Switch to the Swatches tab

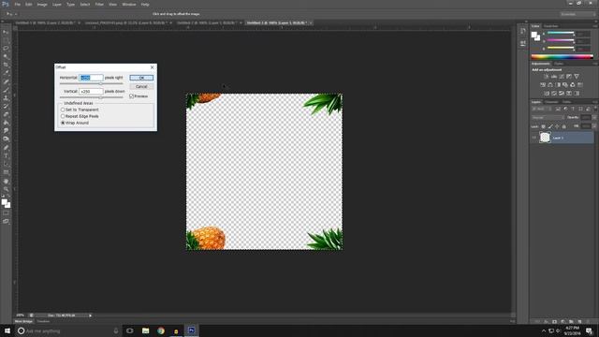551,26
